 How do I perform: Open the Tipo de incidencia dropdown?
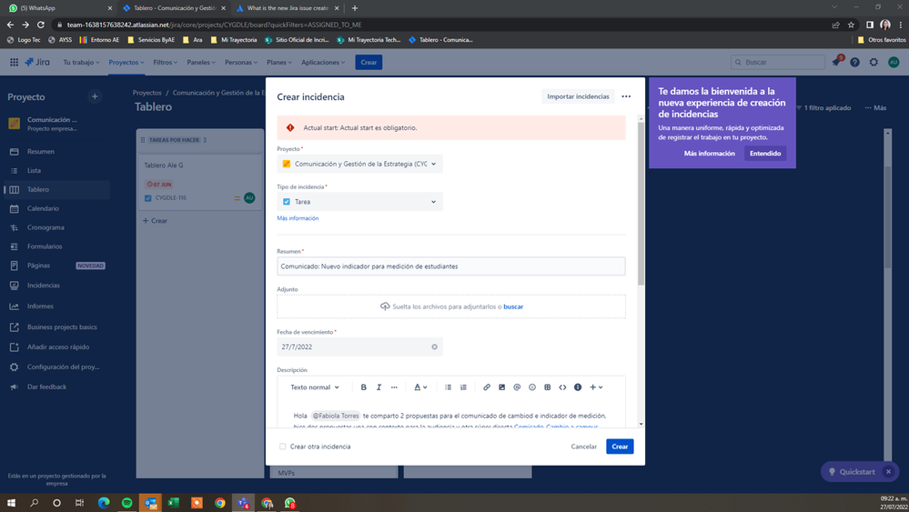coord(359,202)
